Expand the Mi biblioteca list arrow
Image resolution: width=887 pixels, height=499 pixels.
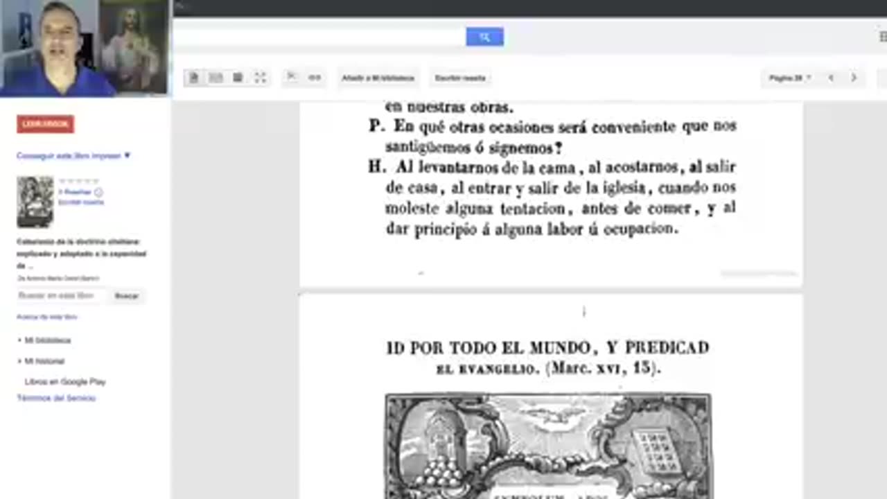tap(19, 340)
